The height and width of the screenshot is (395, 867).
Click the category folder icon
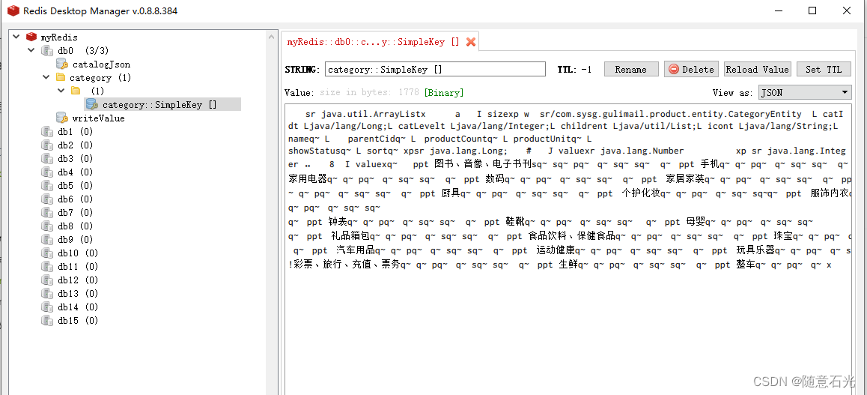click(60, 78)
